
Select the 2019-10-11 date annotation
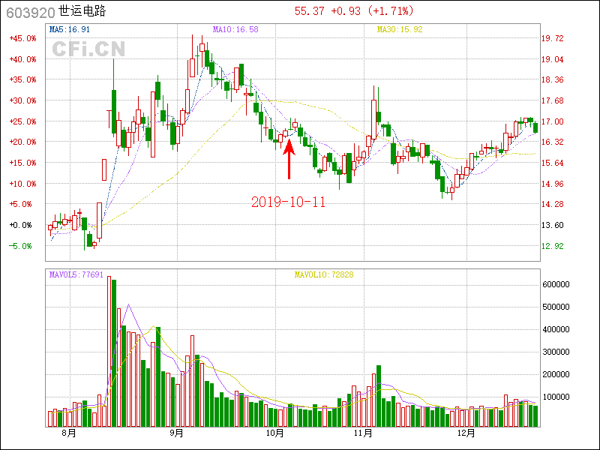point(288,202)
